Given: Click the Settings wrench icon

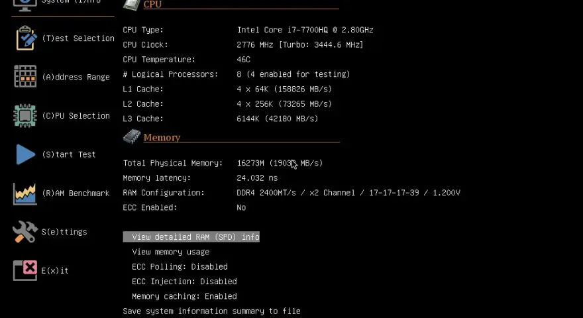Looking at the screenshot, I should 25,232.
